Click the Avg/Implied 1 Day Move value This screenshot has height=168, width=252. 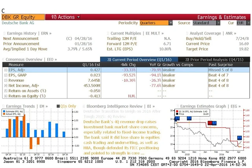(80, 49)
